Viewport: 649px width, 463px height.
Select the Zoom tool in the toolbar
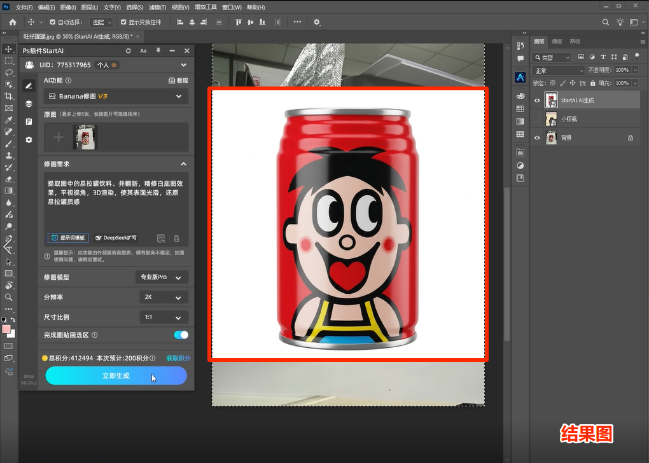pyautogui.click(x=8, y=297)
